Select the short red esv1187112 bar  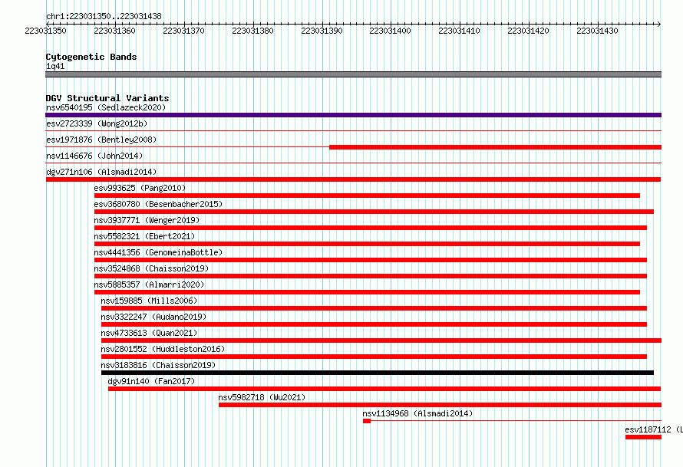643,437
